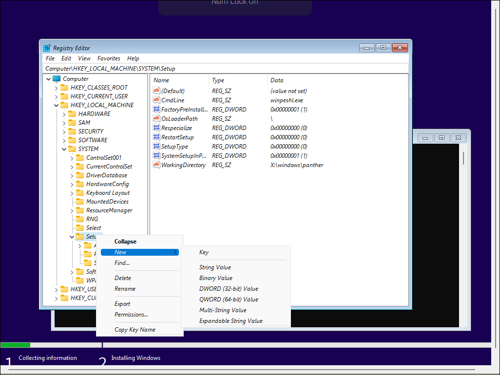Click the green installation progress bar

pos(15,344)
